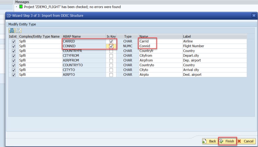The width and height of the screenshot is (258, 147).
Task: Uncheck IsEntity checkbox in CONNID row
Action: tap(14, 46)
